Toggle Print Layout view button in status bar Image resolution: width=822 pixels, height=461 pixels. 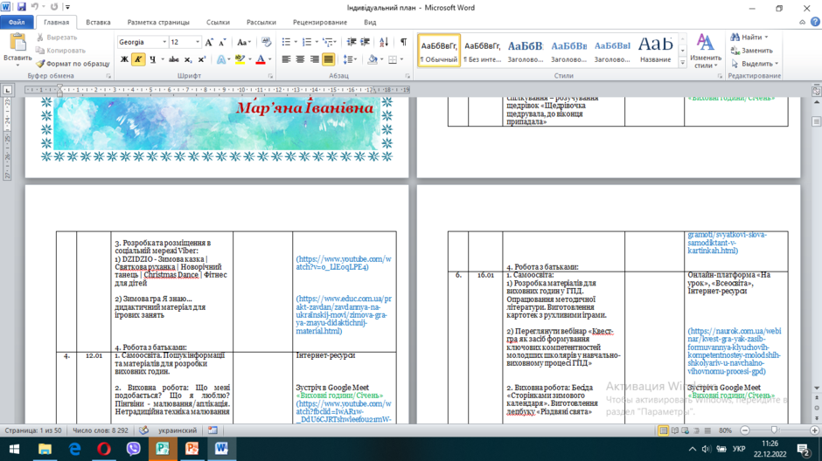(x=663, y=430)
